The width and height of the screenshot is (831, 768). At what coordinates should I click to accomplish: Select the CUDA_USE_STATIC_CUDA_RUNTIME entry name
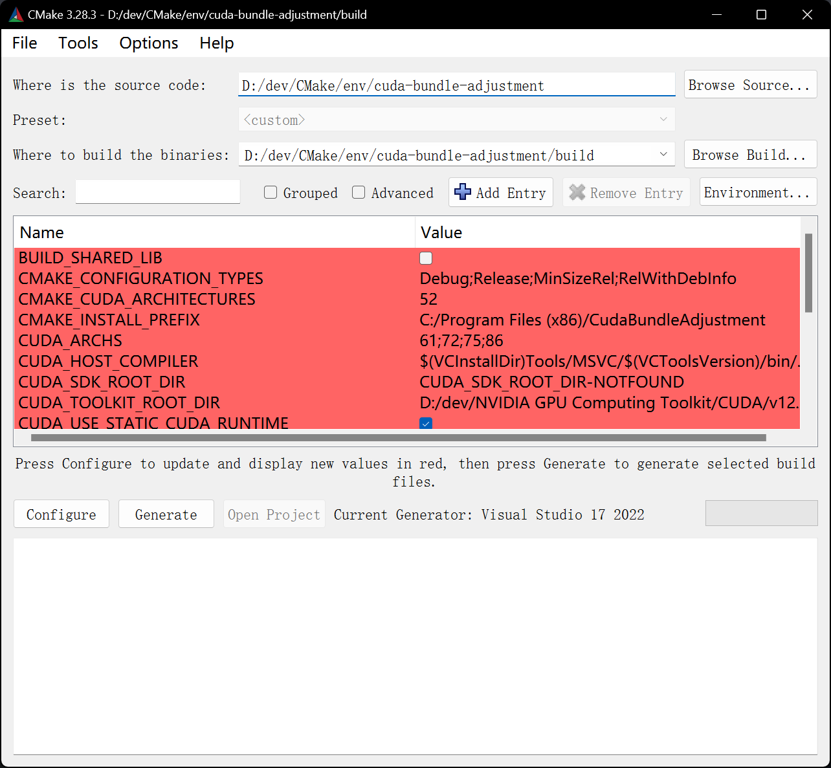coord(154,422)
